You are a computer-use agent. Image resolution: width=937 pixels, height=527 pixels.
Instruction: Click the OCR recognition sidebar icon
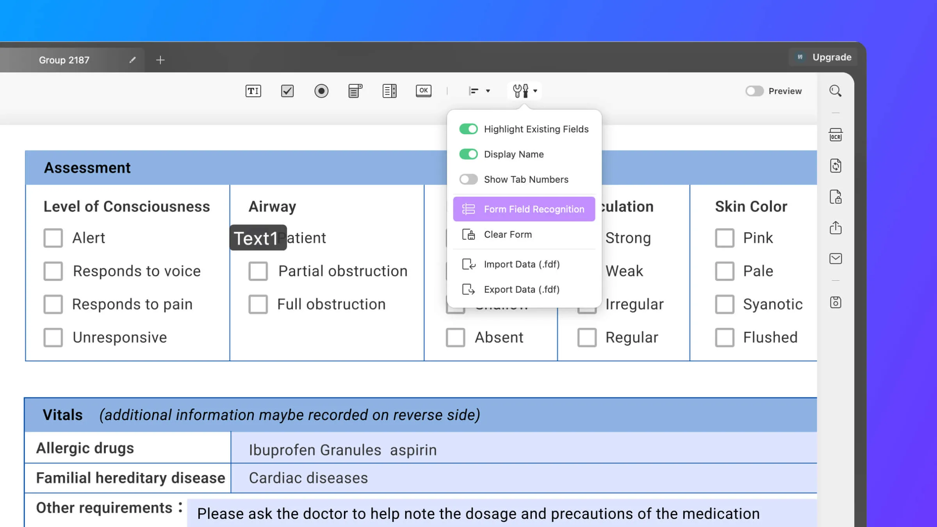click(x=835, y=135)
